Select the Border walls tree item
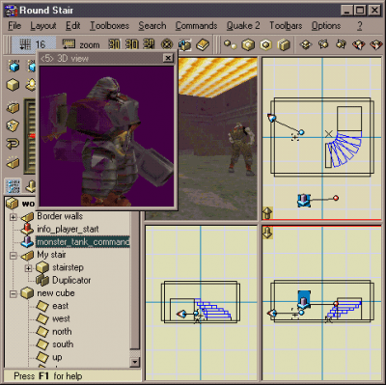 60,216
